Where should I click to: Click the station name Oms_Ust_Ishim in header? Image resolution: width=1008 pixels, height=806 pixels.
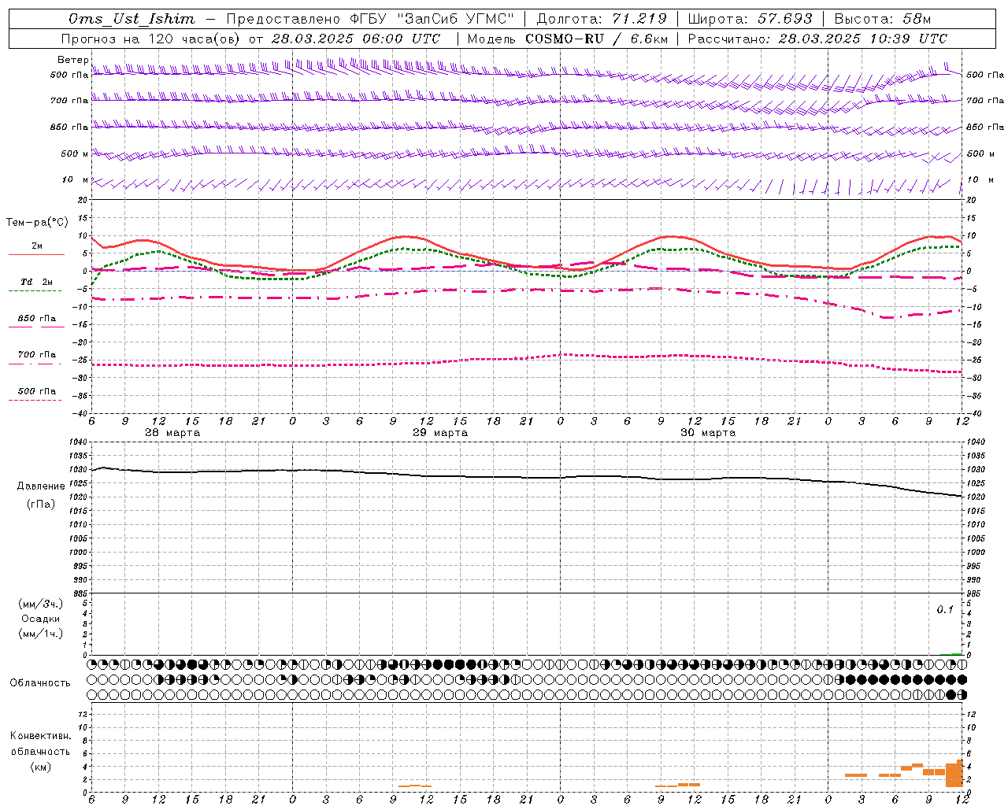pos(132,19)
